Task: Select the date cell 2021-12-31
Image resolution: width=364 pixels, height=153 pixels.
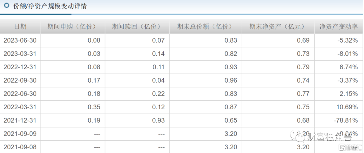Action: point(20,120)
